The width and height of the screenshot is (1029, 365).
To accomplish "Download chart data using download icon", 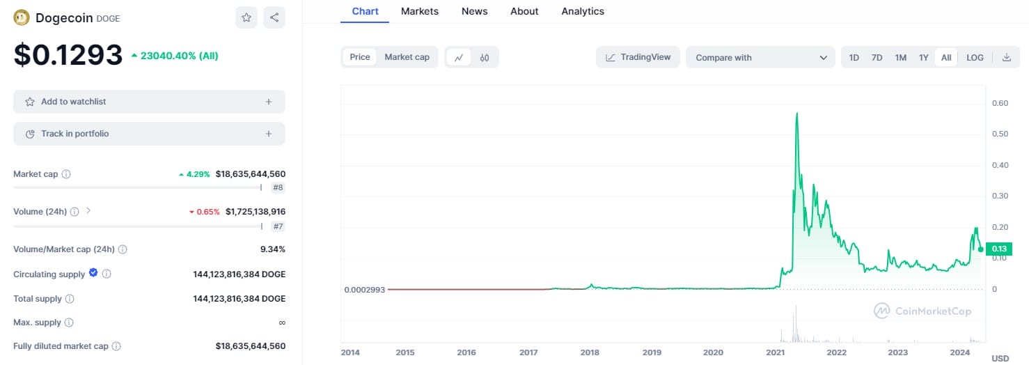I will tap(1006, 58).
